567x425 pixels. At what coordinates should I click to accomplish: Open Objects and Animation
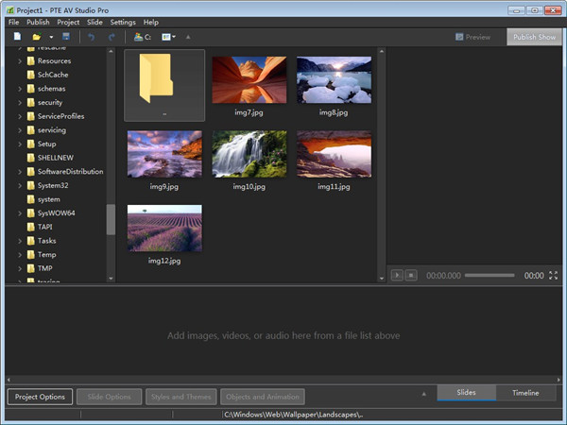(x=263, y=397)
